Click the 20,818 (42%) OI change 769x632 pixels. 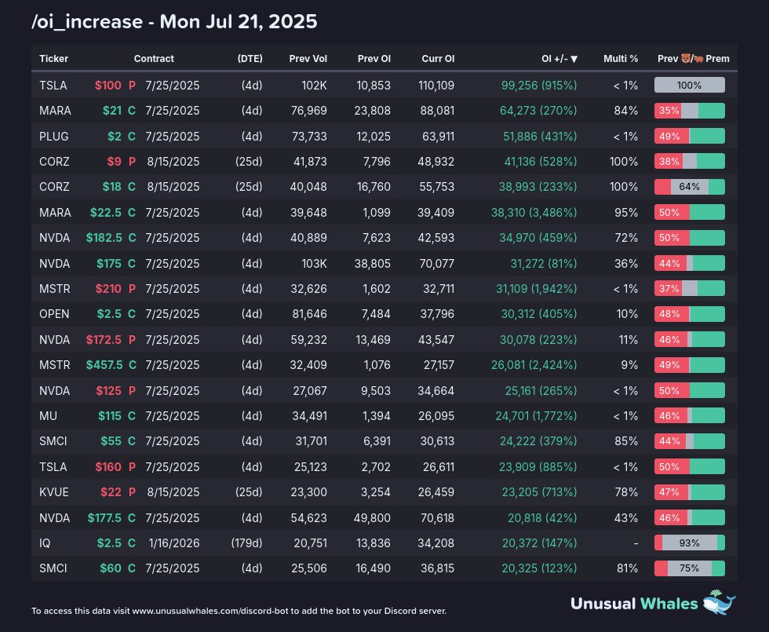tap(542, 517)
